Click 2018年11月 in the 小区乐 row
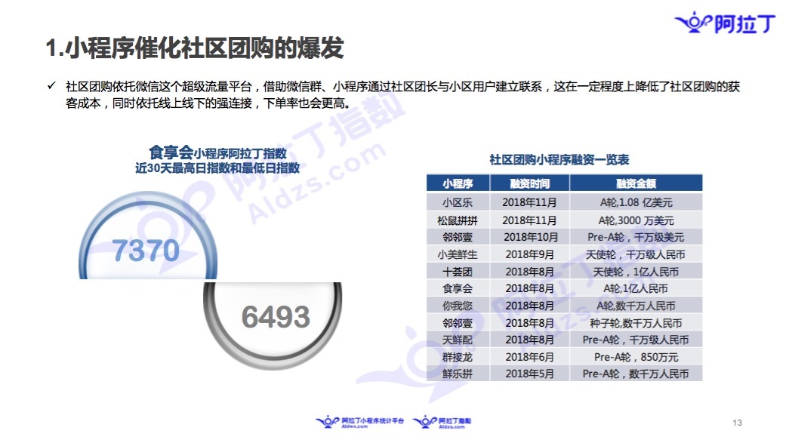The width and height of the screenshot is (786, 440). [x=530, y=202]
